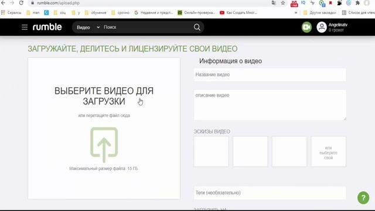
Task: Bookmark this page with the star icon
Action: (283, 3)
